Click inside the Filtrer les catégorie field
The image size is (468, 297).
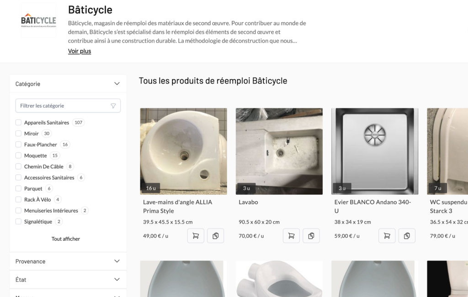tap(59, 105)
